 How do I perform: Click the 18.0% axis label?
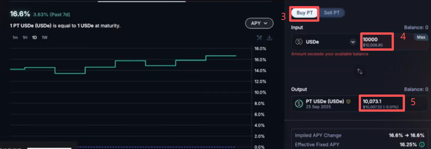pos(260,49)
